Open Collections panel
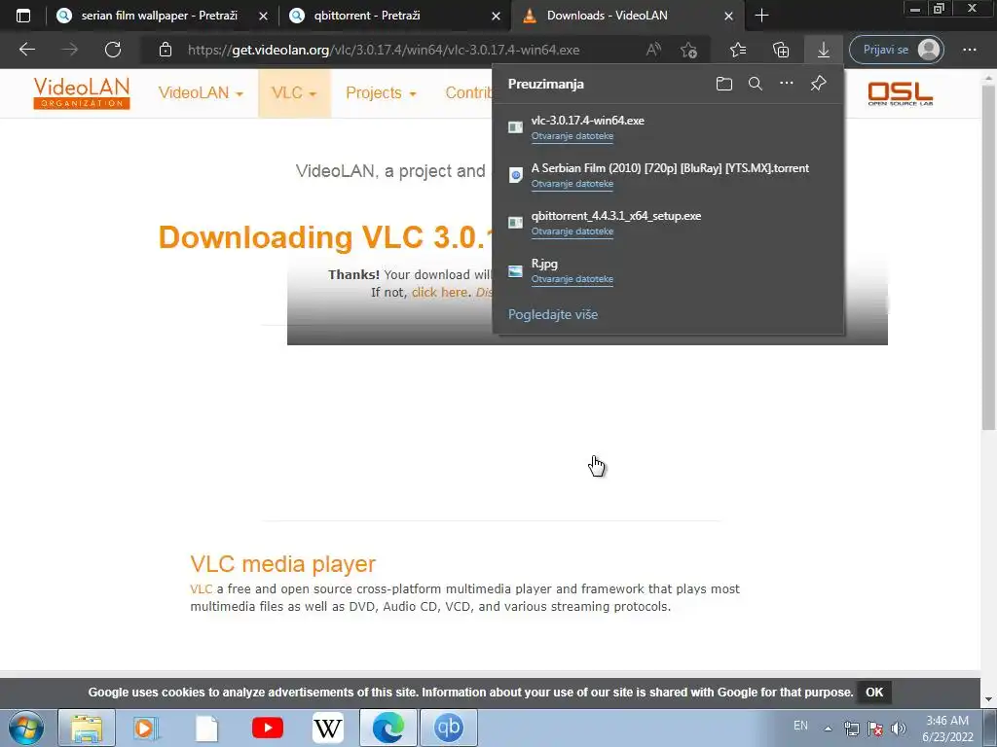 (x=781, y=50)
